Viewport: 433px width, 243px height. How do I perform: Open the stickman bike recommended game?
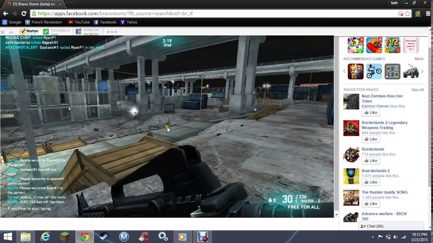tap(374, 71)
